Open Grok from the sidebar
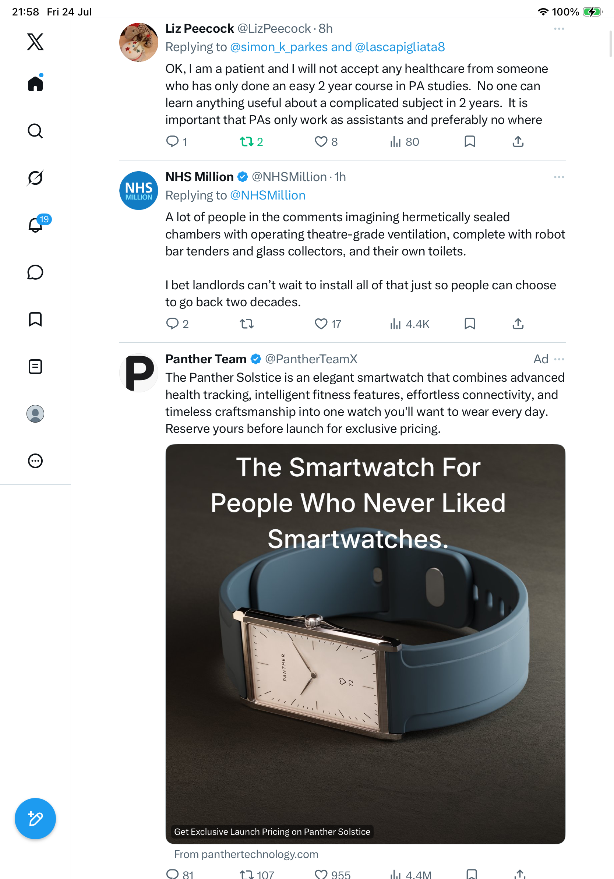 (35, 178)
